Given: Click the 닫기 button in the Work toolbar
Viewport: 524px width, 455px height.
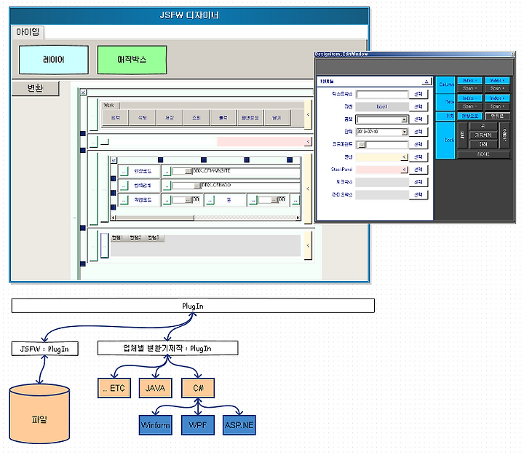Looking at the screenshot, I should 277,118.
